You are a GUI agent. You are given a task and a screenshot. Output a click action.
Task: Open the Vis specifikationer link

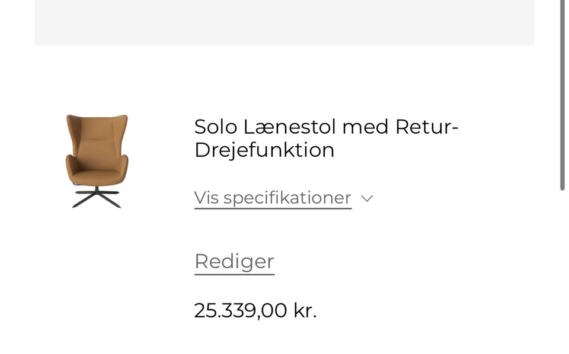273,198
